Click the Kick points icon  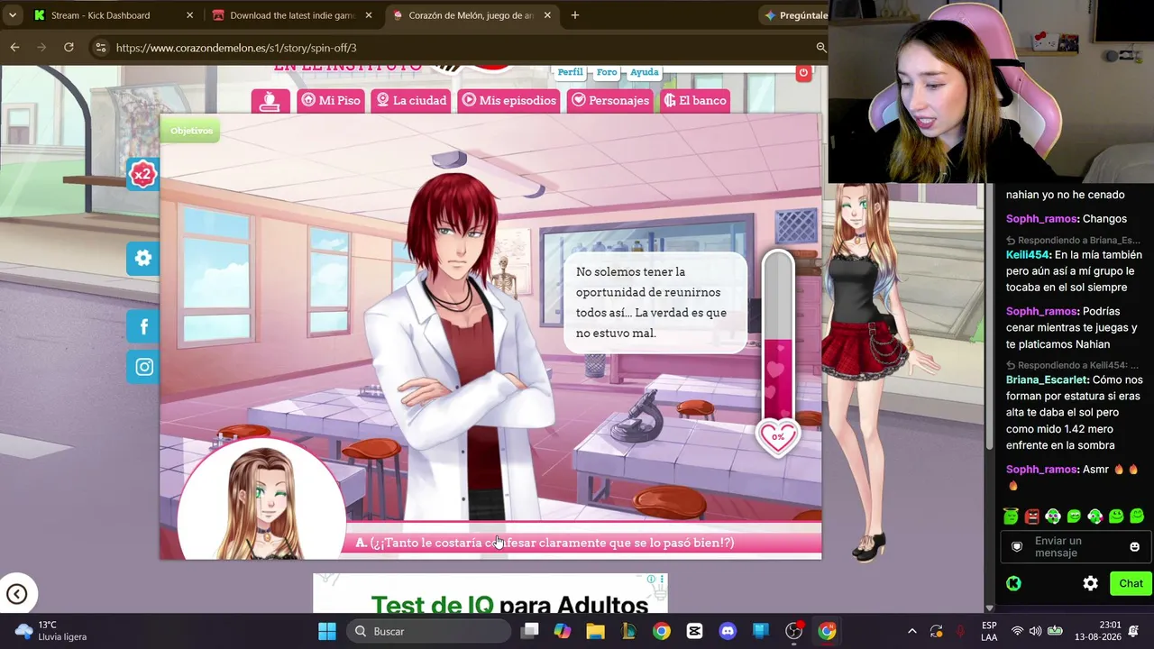1013,583
